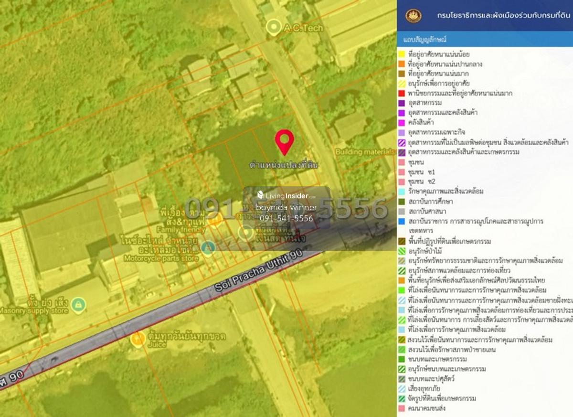
Task: Click red swatch for พาณิชยกรรม high density
Action: click(402, 93)
